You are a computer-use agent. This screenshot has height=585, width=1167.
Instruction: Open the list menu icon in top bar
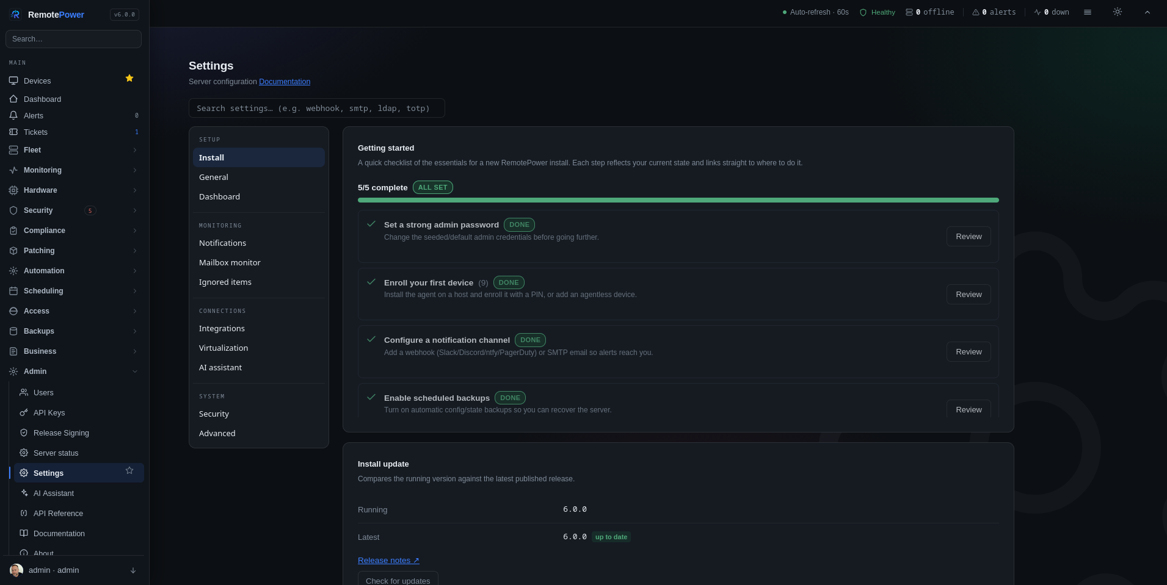point(1088,12)
